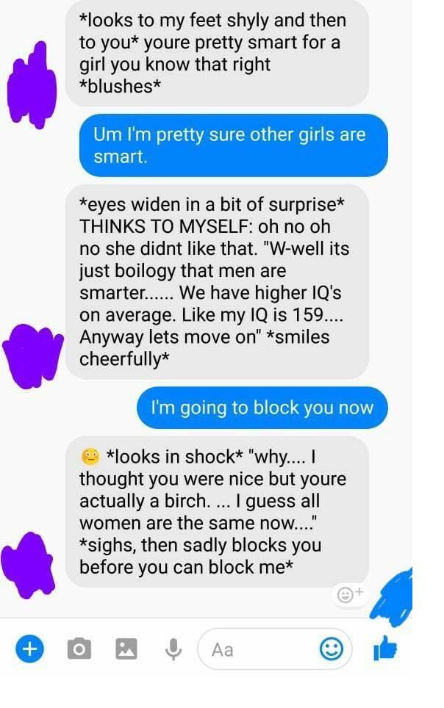Open more options with the blue plus icon
The image size is (444, 708).
[29, 649]
